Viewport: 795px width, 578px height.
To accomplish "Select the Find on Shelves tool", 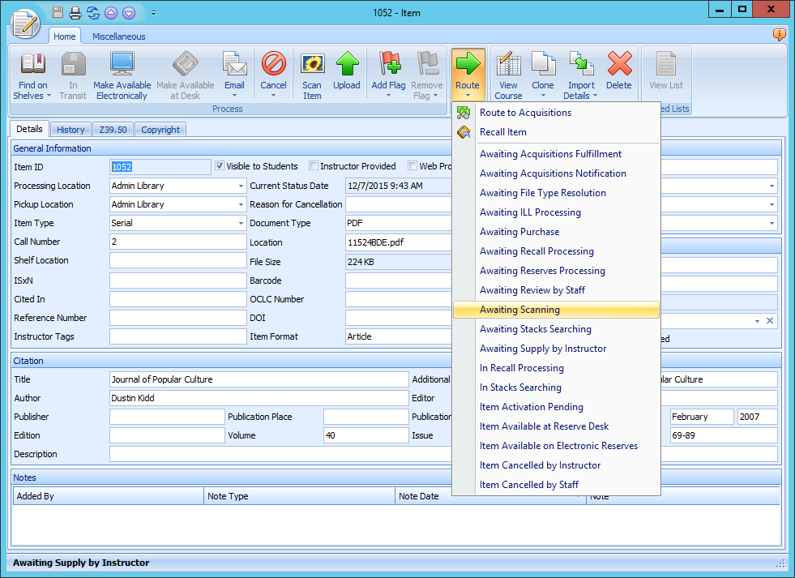I will (x=32, y=73).
